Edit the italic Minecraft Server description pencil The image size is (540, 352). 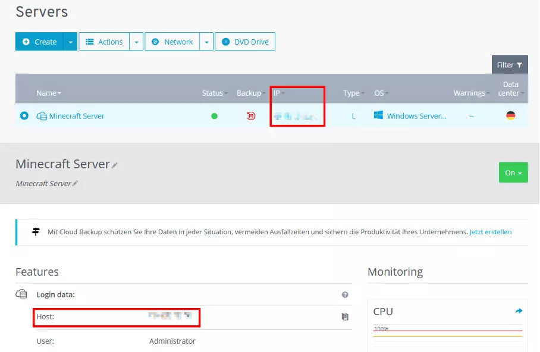(75, 183)
